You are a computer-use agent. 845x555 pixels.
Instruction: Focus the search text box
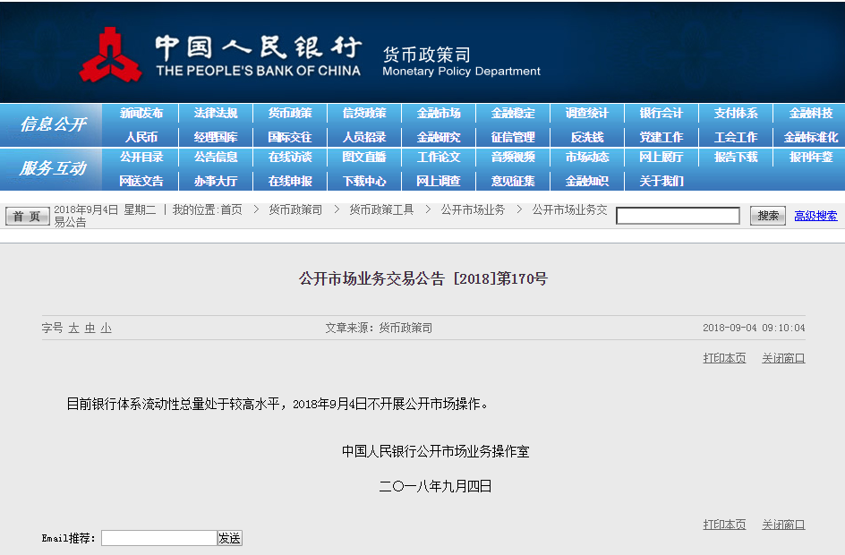coord(678,216)
